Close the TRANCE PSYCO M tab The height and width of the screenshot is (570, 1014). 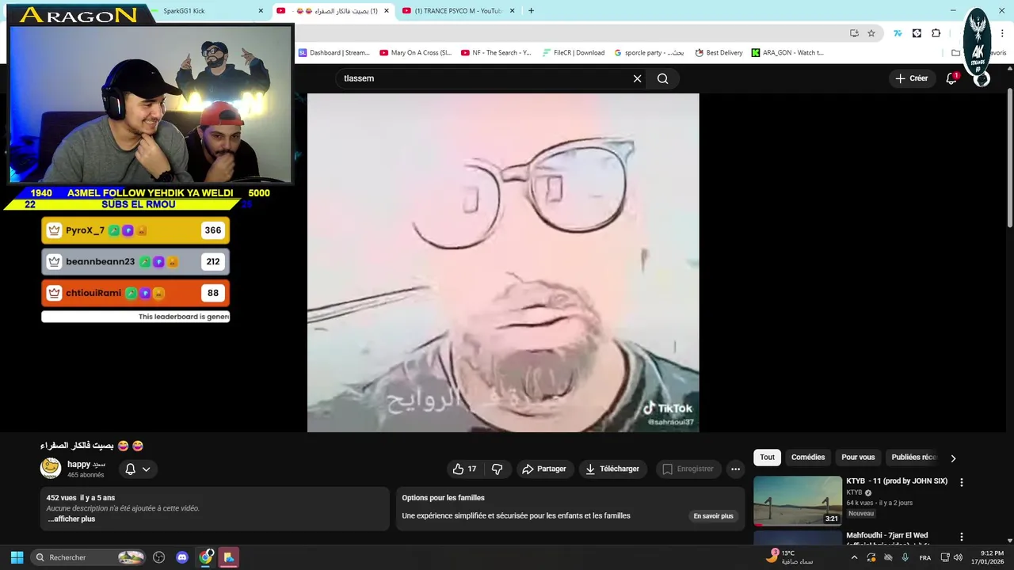513,11
